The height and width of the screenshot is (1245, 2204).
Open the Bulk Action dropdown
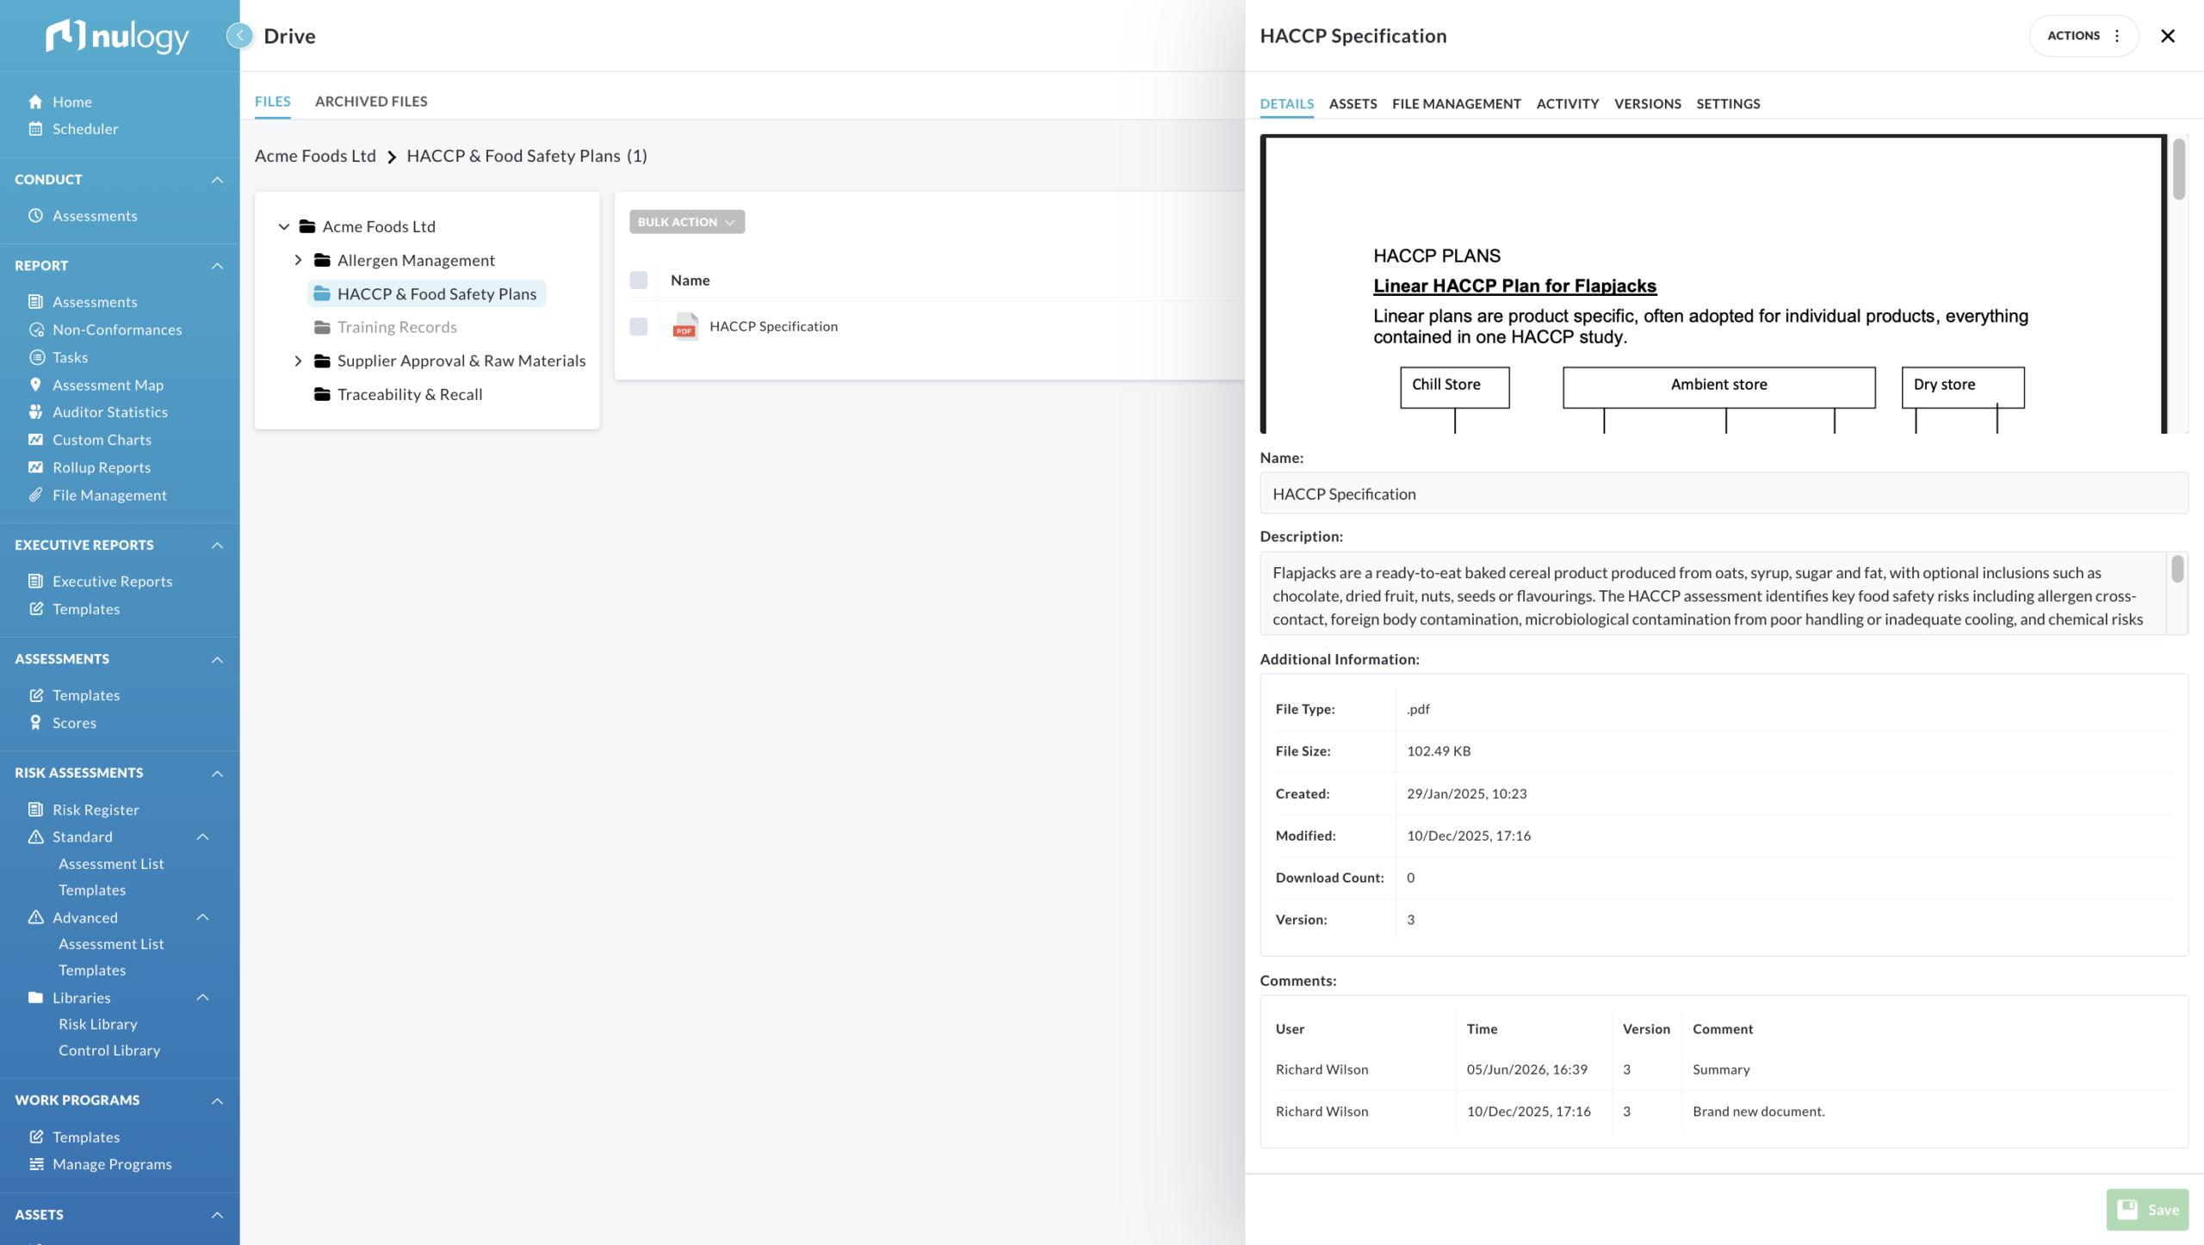(x=687, y=222)
